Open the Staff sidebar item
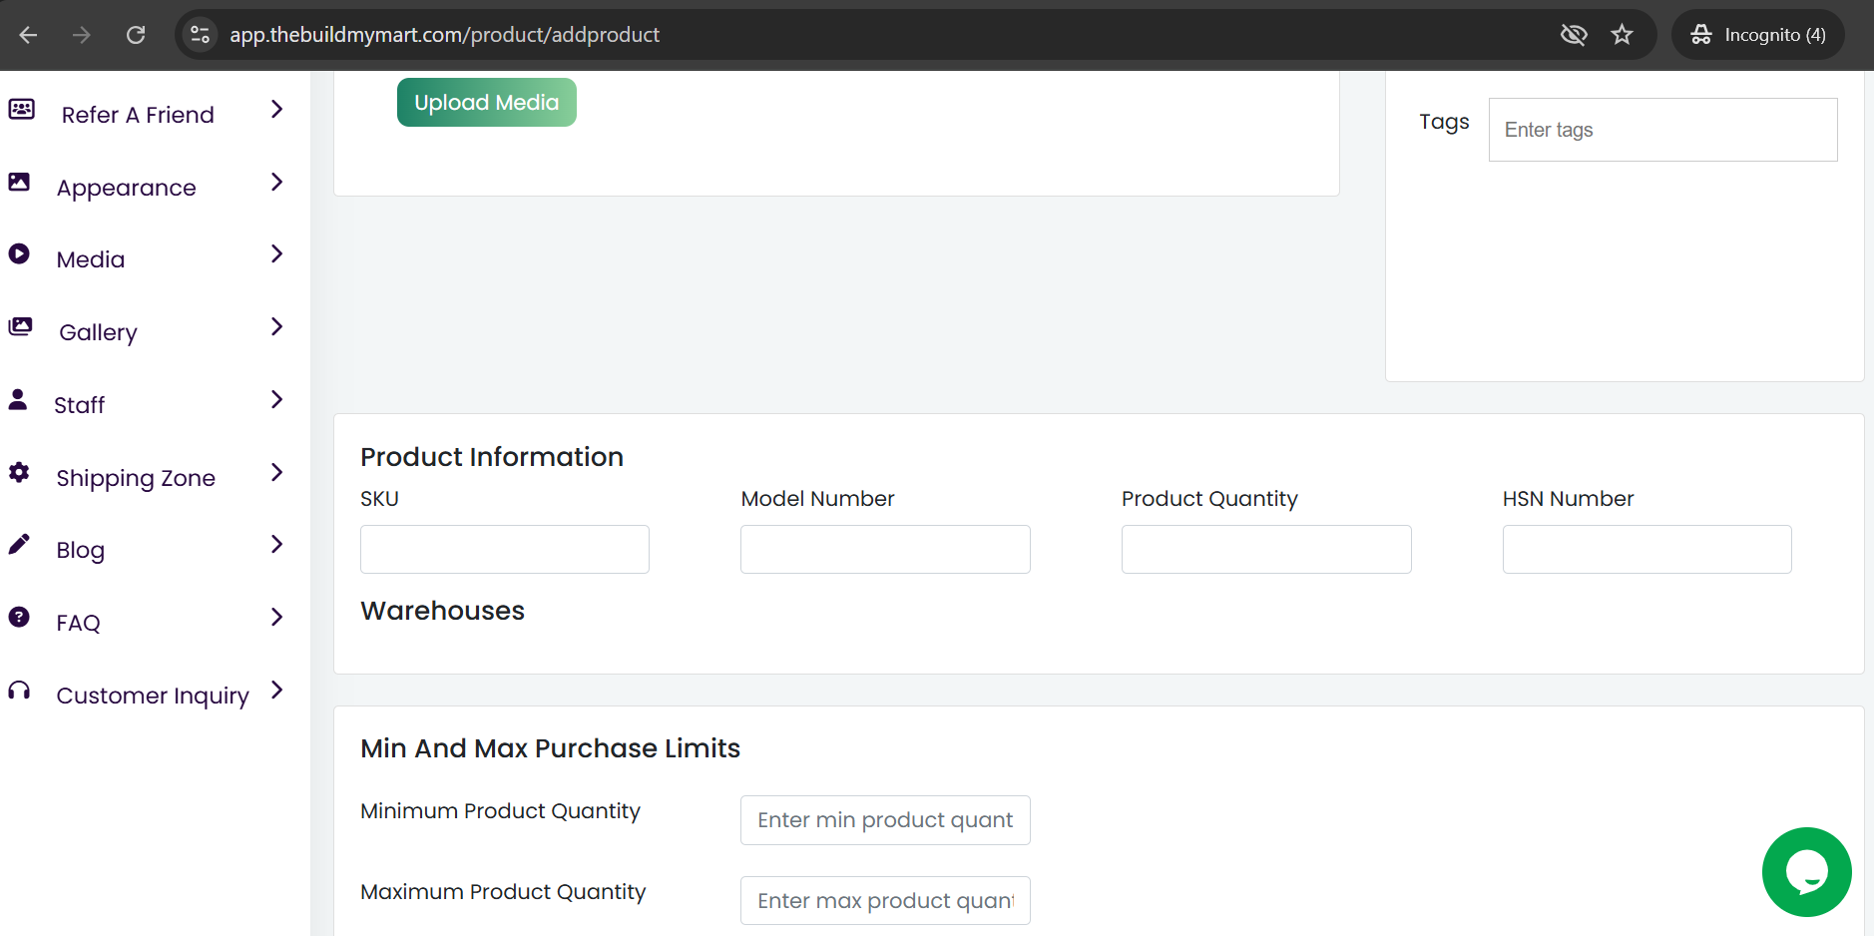The image size is (1874, 936). 79,405
